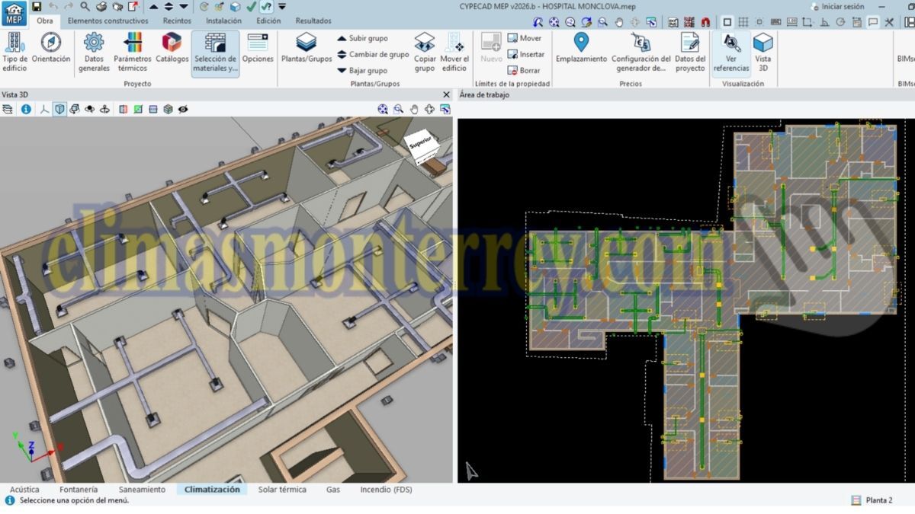Switch to the Instalación ribbon tab
Image resolution: width=915 pixels, height=514 pixels.
pos(223,21)
